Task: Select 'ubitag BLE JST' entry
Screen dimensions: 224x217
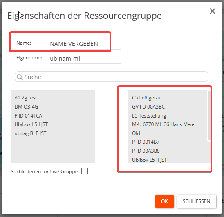Action: (x=30, y=133)
